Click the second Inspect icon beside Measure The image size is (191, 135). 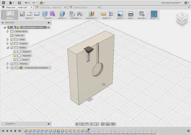111,14
